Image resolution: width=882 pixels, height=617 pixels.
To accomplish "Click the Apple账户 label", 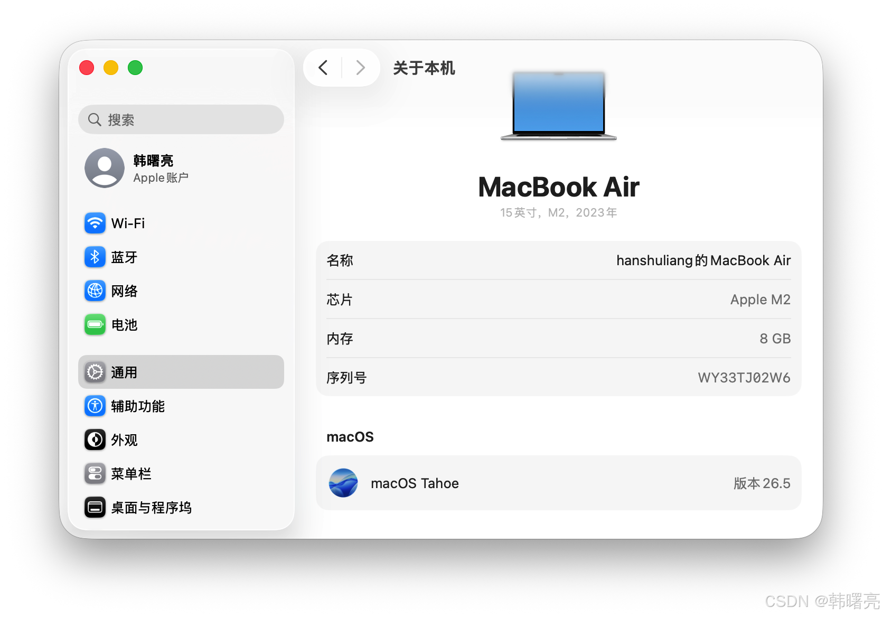I will tap(161, 178).
